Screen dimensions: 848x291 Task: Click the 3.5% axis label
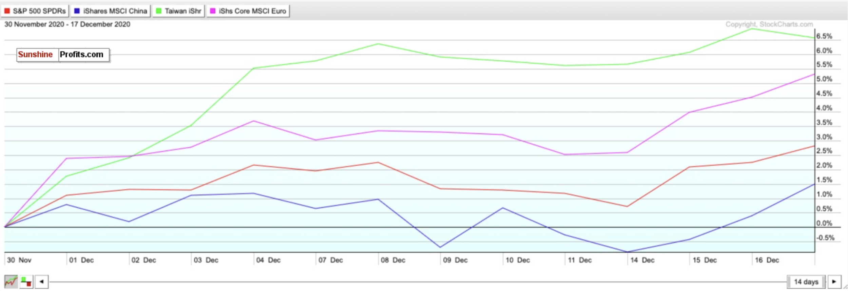[824, 122]
